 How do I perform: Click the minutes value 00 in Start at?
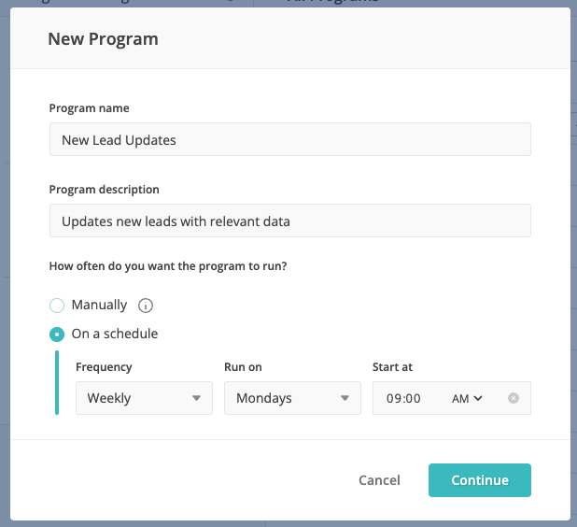pos(413,398)
